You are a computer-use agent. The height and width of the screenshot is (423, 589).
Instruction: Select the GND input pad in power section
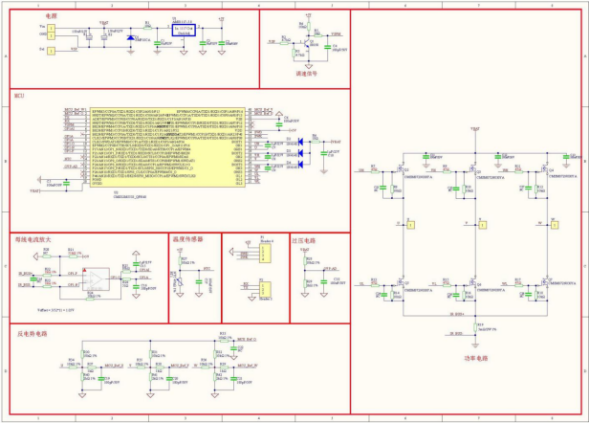click(x=51, y=35)
